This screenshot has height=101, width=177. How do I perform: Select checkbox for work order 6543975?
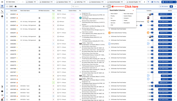coord(7,22)
